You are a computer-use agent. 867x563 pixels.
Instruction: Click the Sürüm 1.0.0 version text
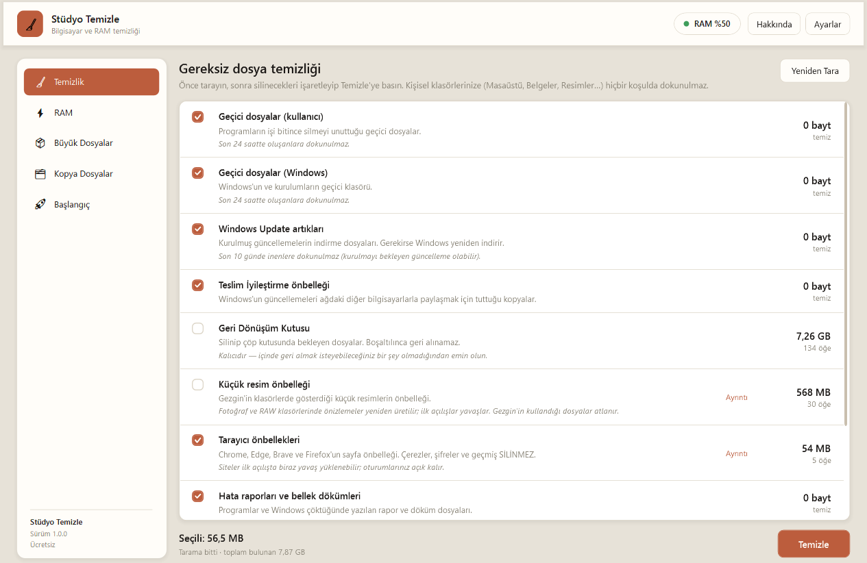coord(49,534)
